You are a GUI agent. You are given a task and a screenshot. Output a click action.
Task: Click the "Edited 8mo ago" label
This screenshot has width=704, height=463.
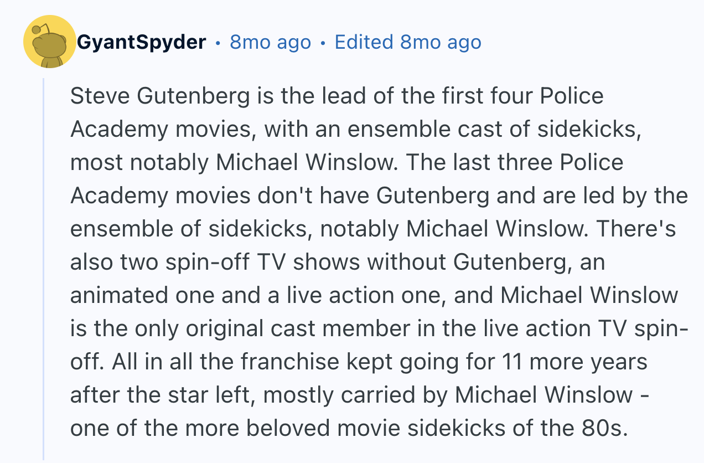(408, 42)
